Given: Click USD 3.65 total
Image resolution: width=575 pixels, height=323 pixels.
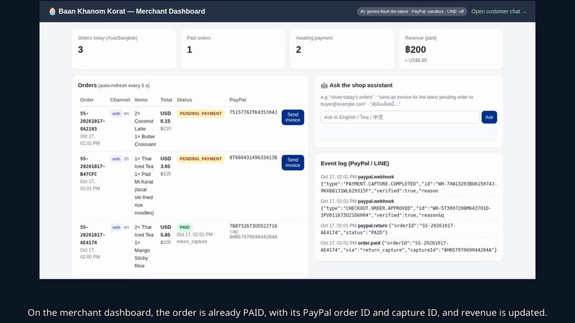Looking at the screenshot, I should pyautogui.click(x=166, y=163).
